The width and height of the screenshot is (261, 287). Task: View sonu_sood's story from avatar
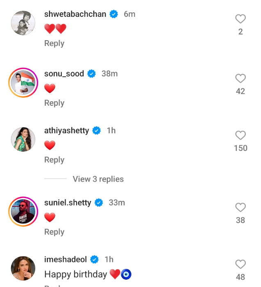coord(23,83)
